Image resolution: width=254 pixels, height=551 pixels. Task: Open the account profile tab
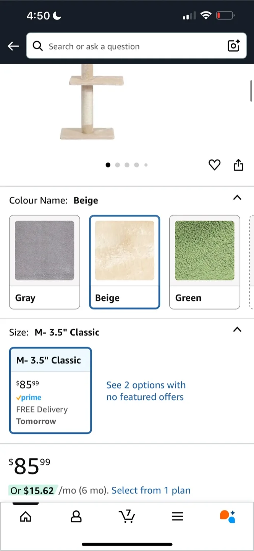[x=76, y=517]
